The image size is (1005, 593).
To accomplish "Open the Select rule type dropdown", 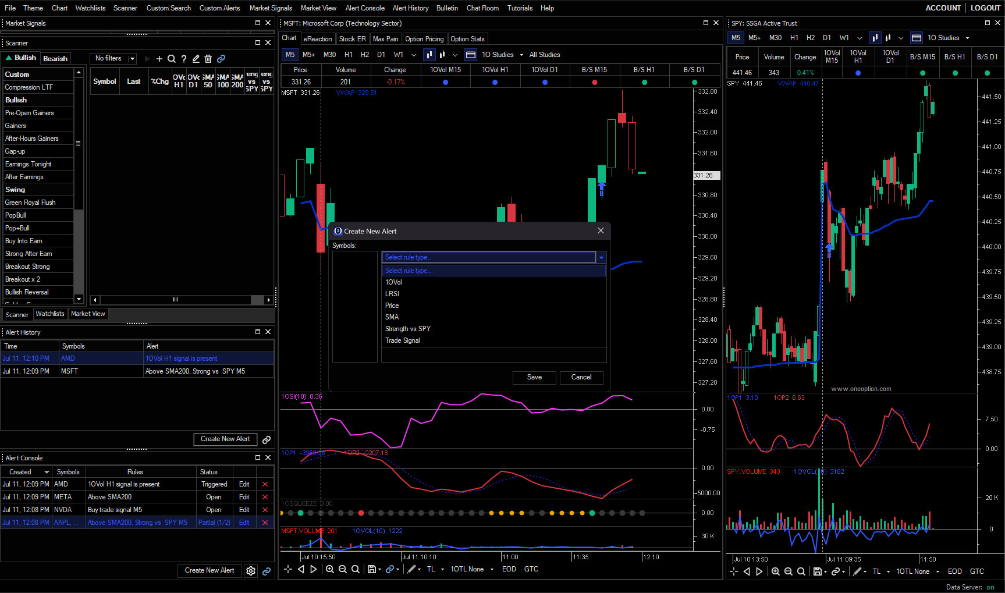I will click(601, 257).
